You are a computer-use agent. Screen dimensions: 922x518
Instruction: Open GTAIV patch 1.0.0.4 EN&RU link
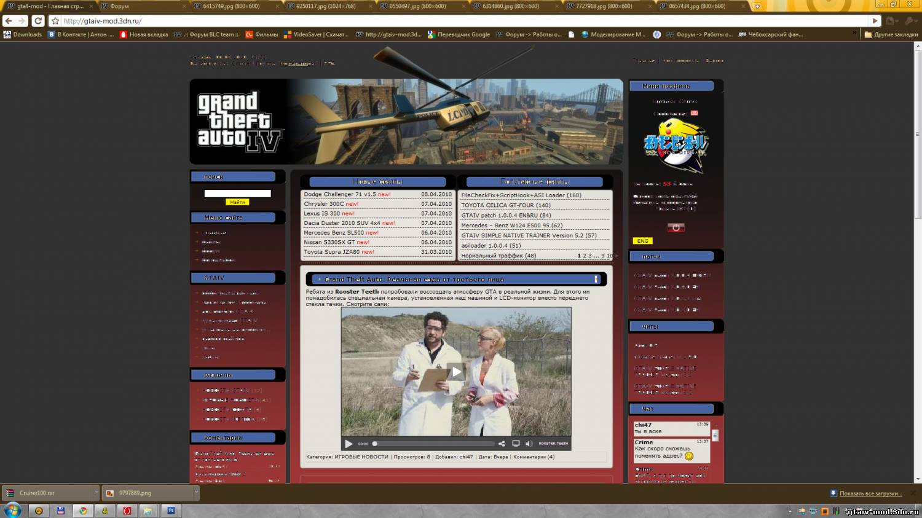coord(500,215)
